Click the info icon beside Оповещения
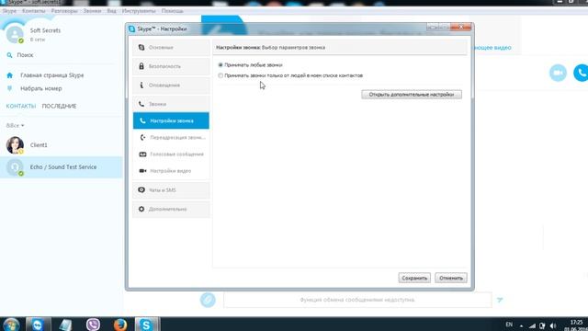 [141, 86]
